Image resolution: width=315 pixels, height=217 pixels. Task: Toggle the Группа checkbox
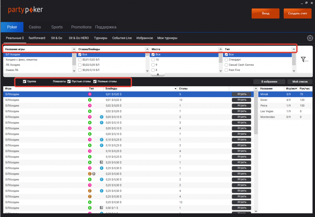click(25, 82)
